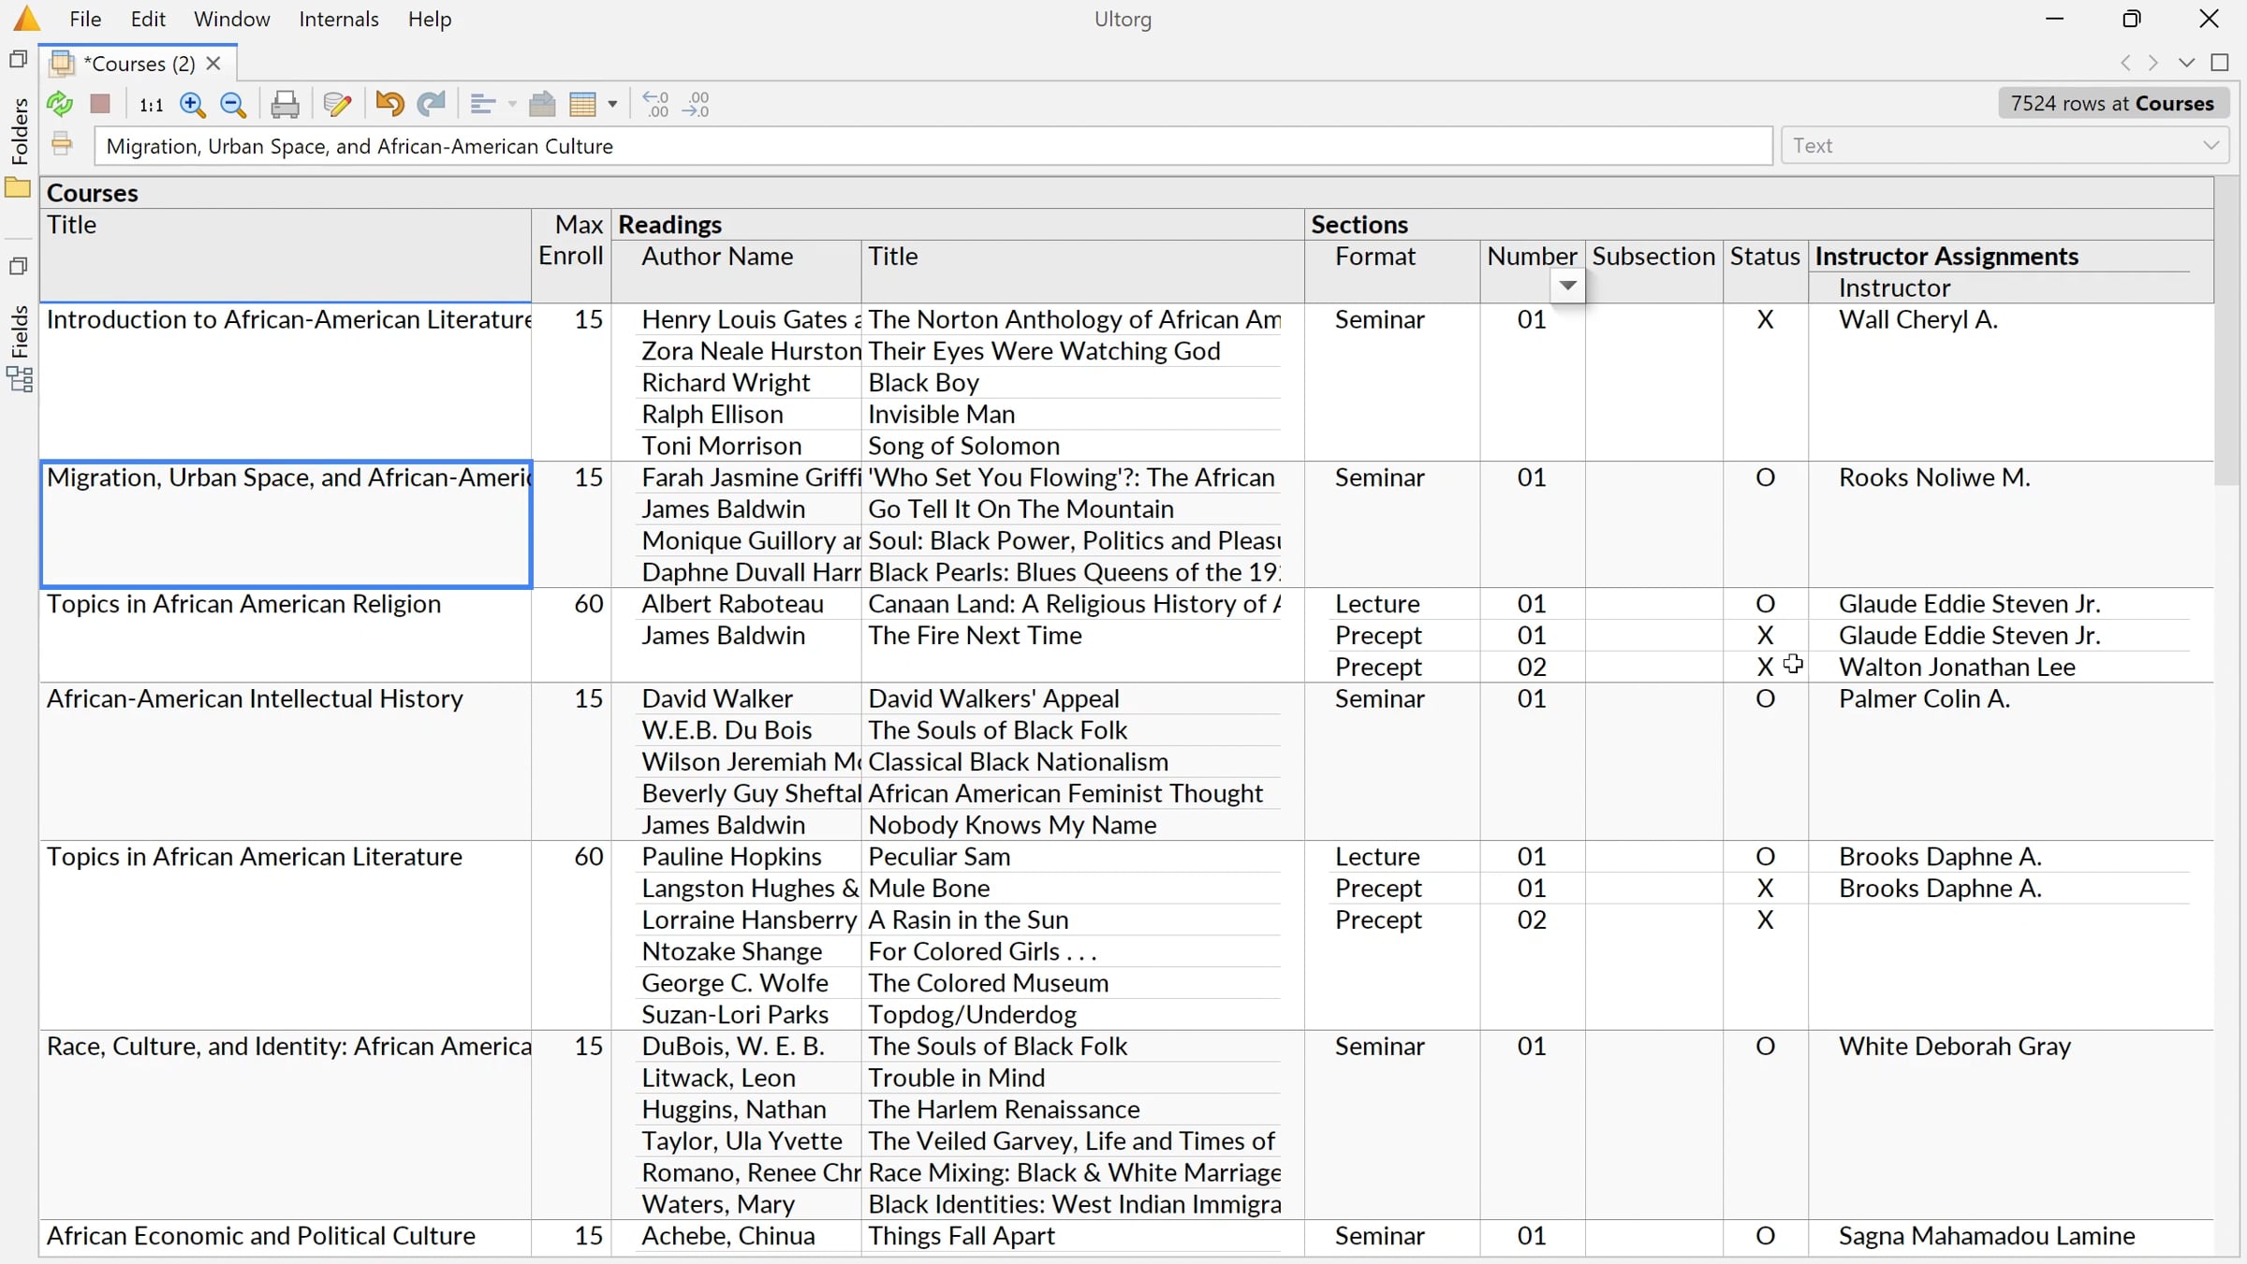Click the stop query square icon
The width and height of the screenshot is (2247, 1264).
(x=100, y=104)
